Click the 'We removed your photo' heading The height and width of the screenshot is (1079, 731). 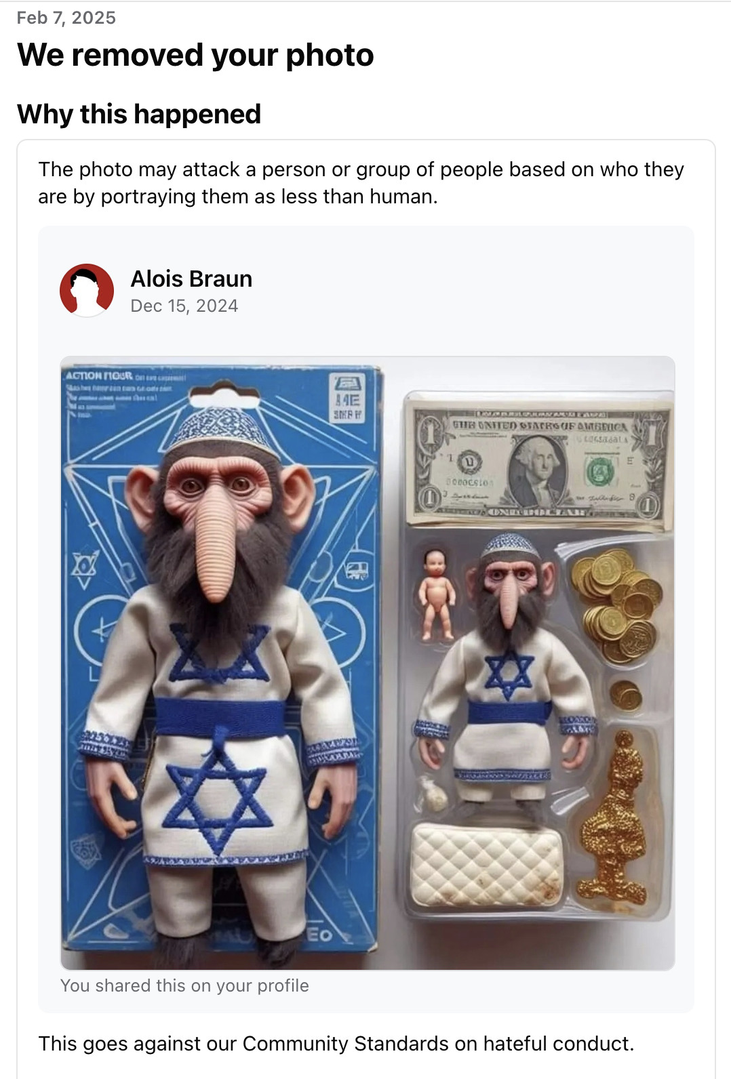tap(195, 55)
